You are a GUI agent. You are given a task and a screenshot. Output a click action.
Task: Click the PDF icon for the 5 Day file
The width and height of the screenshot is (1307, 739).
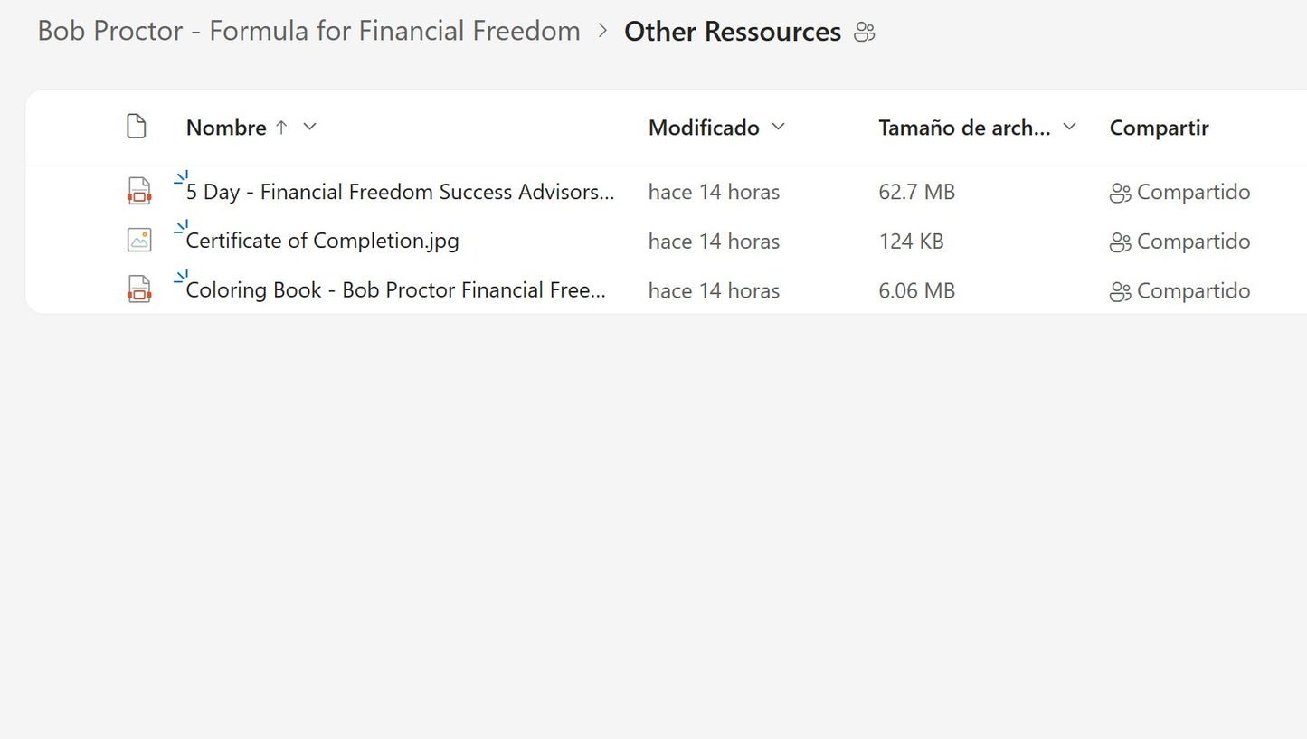click(138, 191)
